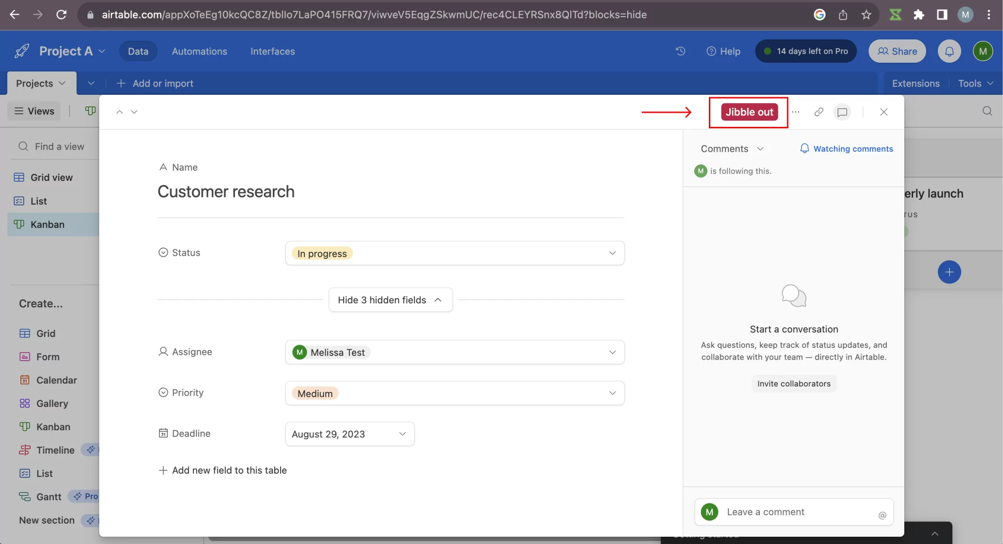The height and width of the screenshot is (544, 1003).
Task: Copy record link via chain icon
Action: coord(819,112)
